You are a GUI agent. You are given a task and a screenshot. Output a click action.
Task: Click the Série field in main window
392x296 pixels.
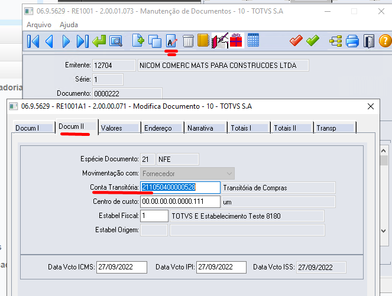point(108,79)
